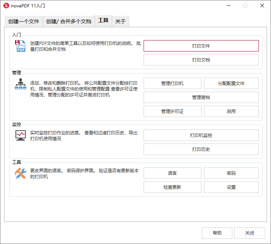Image resolution: width=271 pixels, height=244 pixels.
Task: Launch 打印机监控 printer monitor
Action: click(x=201, y=135)
